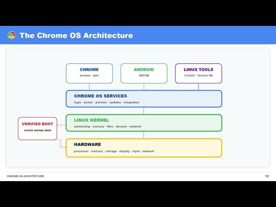The width and height of the screenshot is (276, 207).
Task: Click the 'browser · tabs' subtitle
Action: [89, 75]
